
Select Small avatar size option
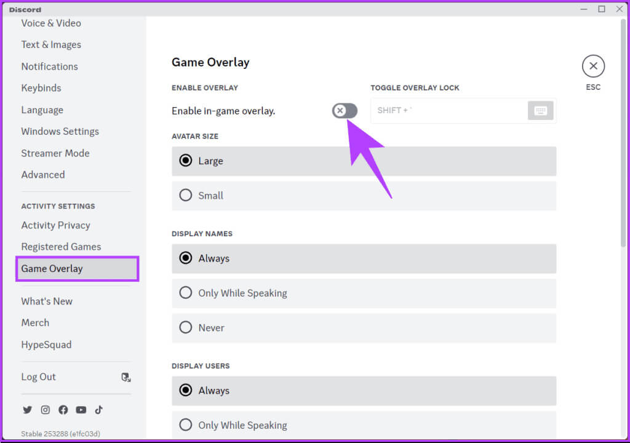coord(186,196)
